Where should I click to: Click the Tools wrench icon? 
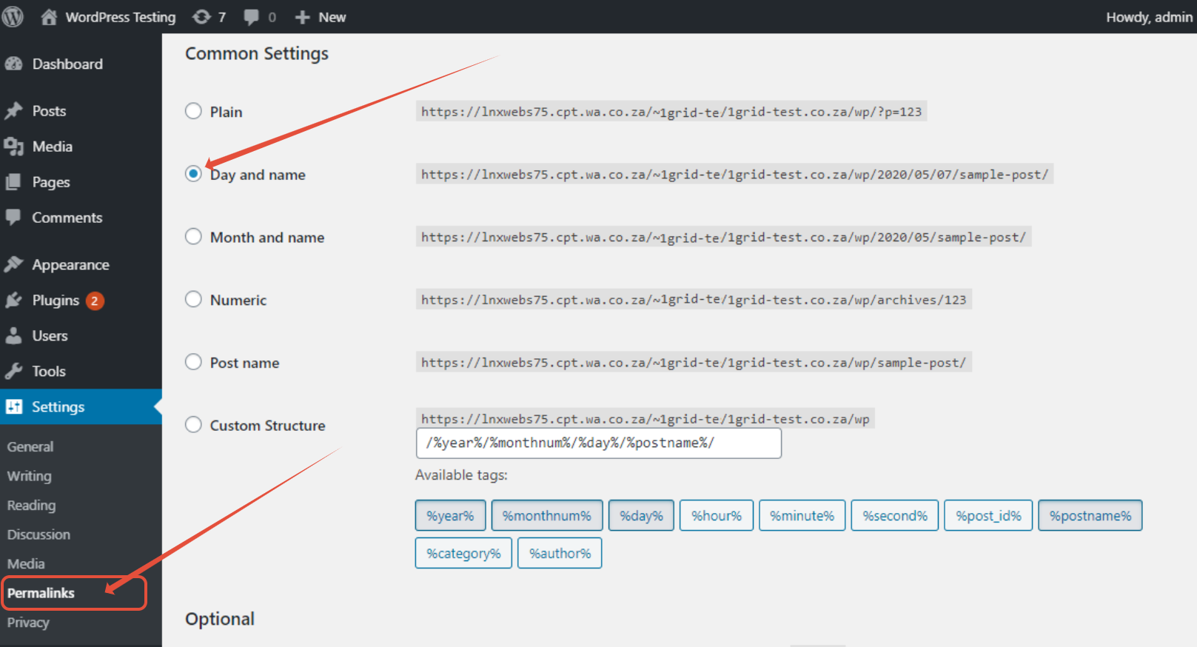[x=13, y=371]
